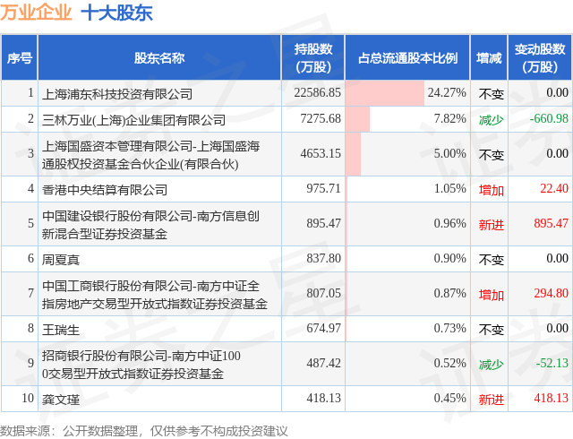The width and height of the screenshot is (573, 439).
Task: Click shareholder 上海国盛资本管理有限公司 fund
Action: point(151,155)
